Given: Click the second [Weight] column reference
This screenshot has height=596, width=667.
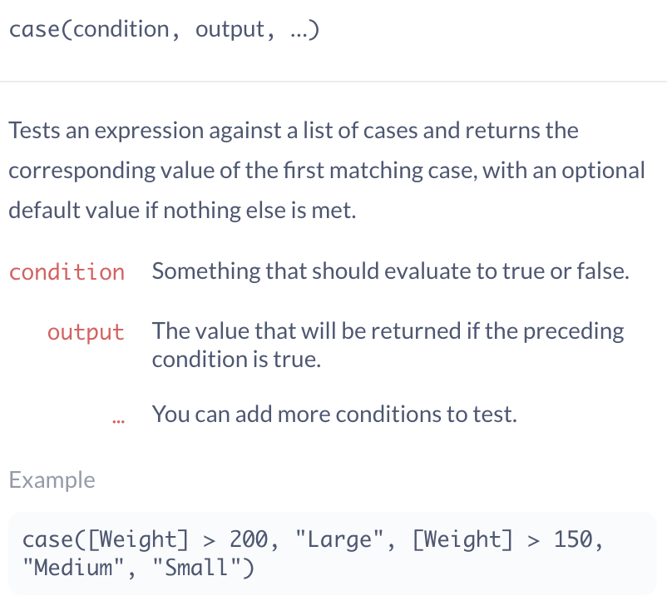Looking at the screenshot, I should [x=462, y=539].
